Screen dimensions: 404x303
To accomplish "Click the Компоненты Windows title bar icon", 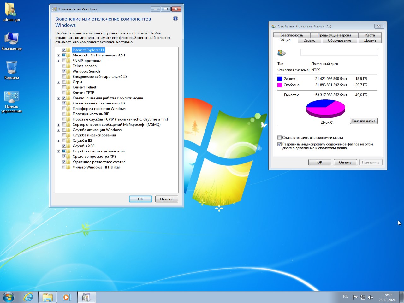I will pos(55,9).
